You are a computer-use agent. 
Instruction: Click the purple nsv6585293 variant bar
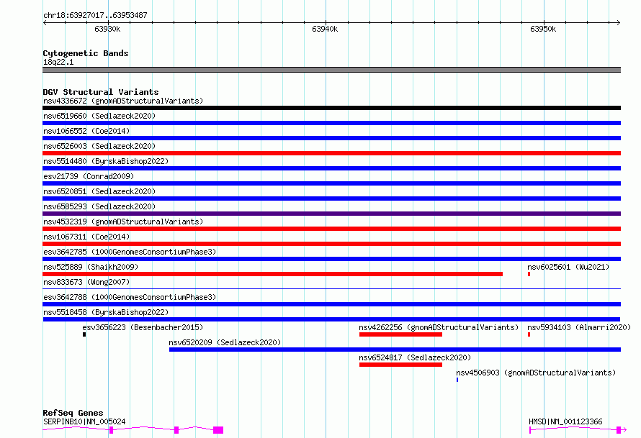click(x=331, y=214)
